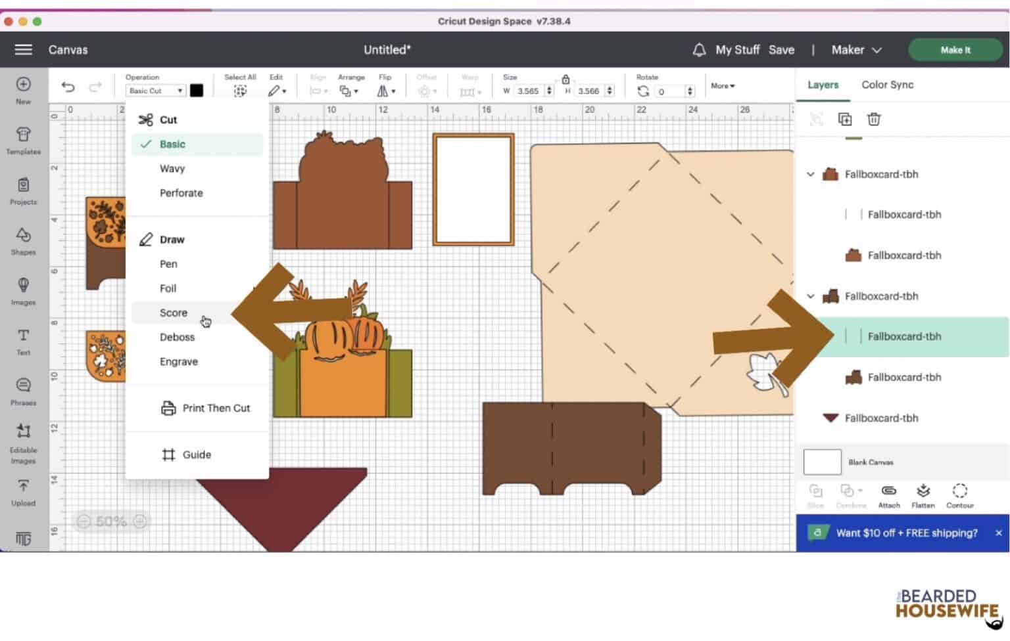Click the Make It button

pyautogui.click(x=955, y=50)
